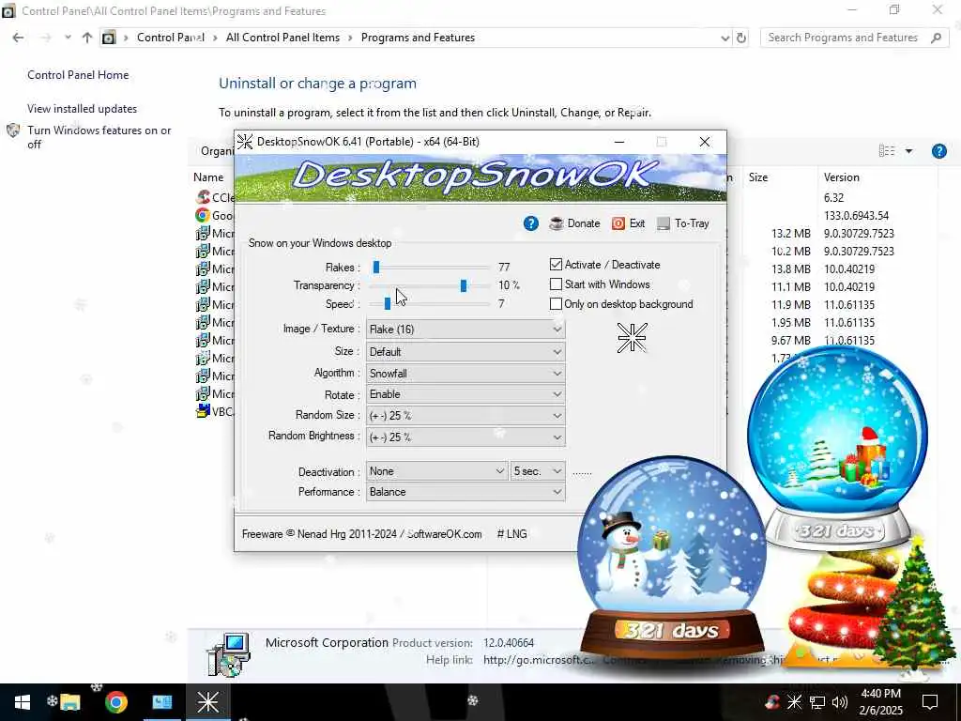Adjust the Speed slider handle

click(x=388, y=303)
